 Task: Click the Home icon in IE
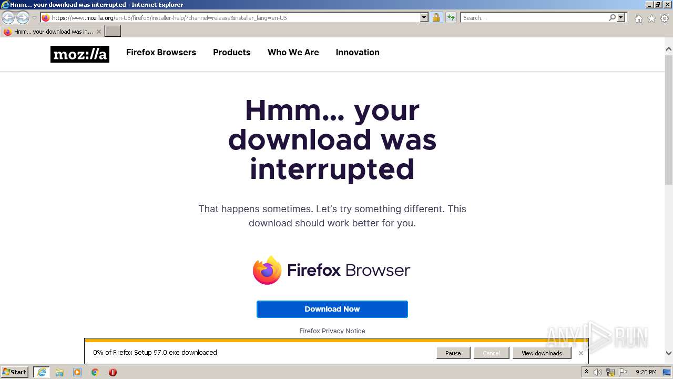pos(638,18)
